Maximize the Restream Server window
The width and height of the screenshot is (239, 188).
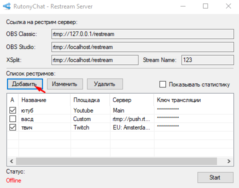(205, 6)
